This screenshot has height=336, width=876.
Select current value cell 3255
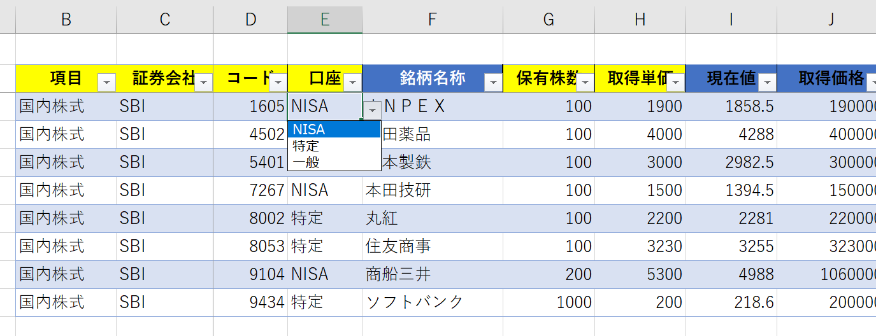click(731, 246)
